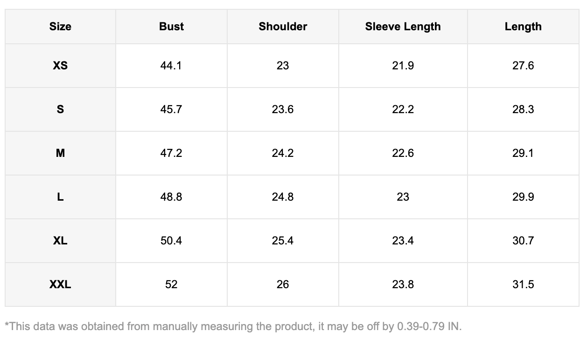Click the XXL bust value 52
This screenshot has width=587, height=338.
171,284
